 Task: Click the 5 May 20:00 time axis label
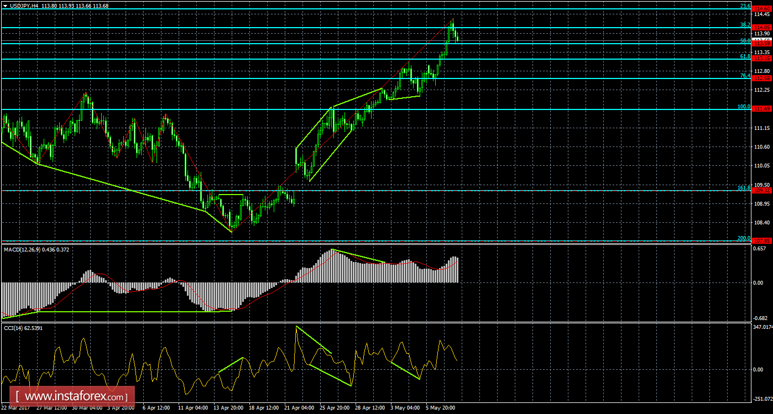point(441,408)
